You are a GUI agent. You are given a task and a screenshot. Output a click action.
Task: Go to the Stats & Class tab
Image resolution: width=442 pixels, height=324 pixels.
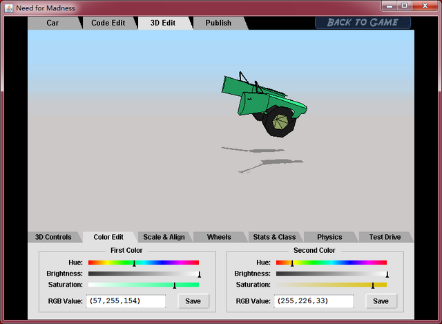(274, 237)
